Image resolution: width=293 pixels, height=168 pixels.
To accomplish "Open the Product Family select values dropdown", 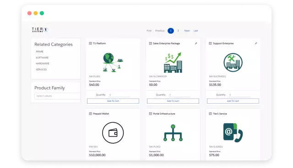I will coord(57,96).
